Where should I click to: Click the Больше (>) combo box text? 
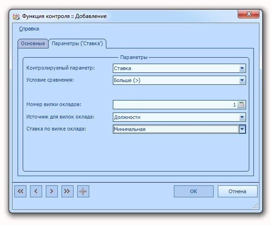click(x=127, y=80)
